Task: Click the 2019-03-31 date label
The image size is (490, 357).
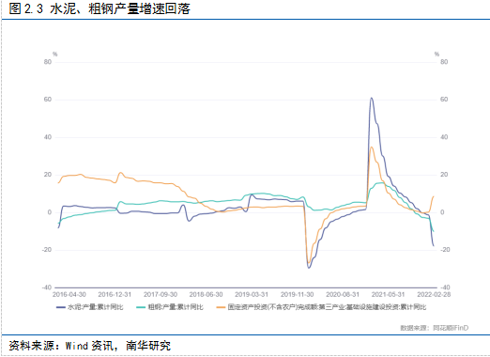Action: [x=252, y=295]
